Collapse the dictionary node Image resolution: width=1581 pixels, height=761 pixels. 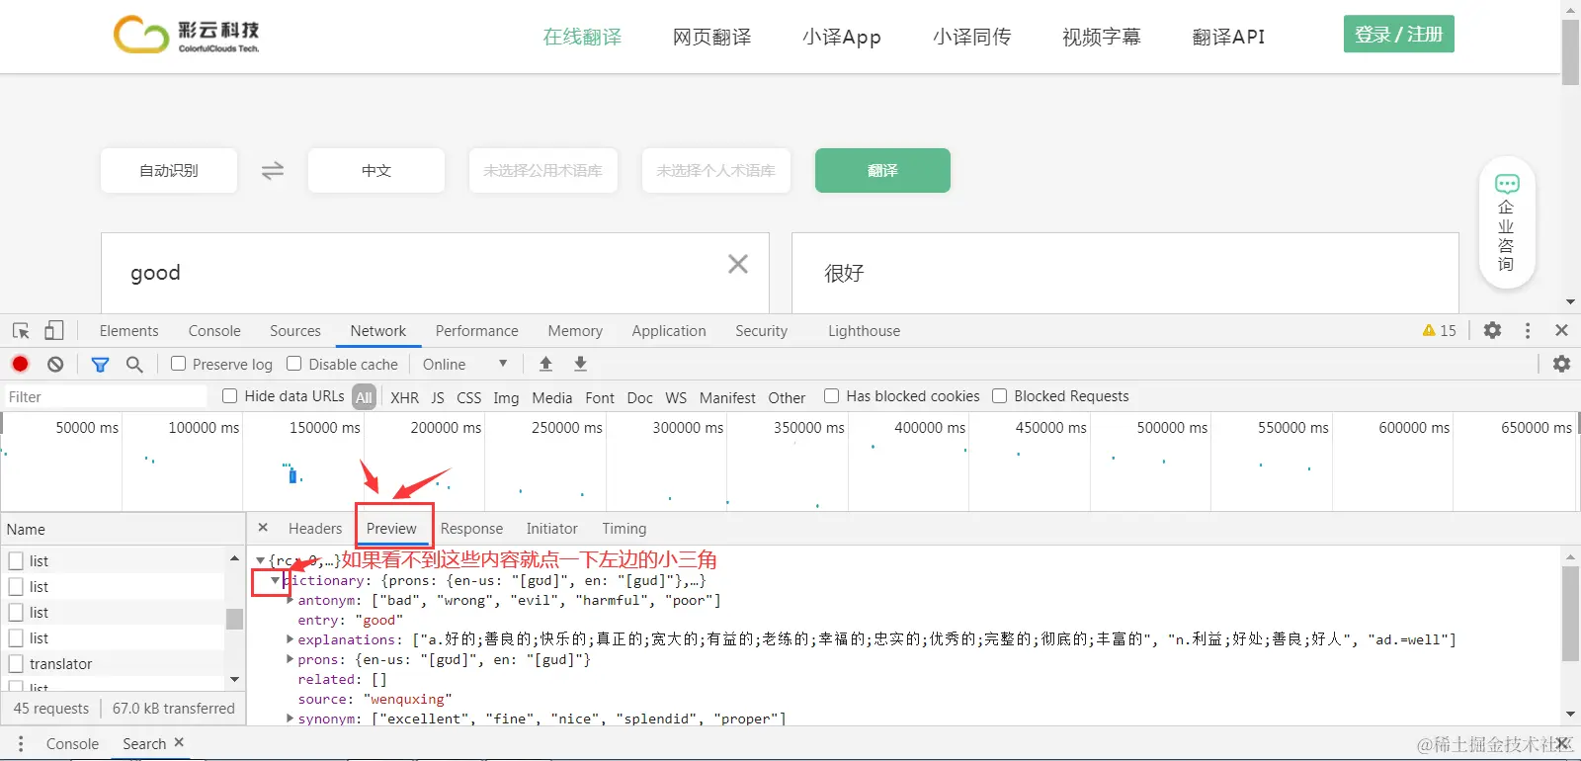[275, 581]
